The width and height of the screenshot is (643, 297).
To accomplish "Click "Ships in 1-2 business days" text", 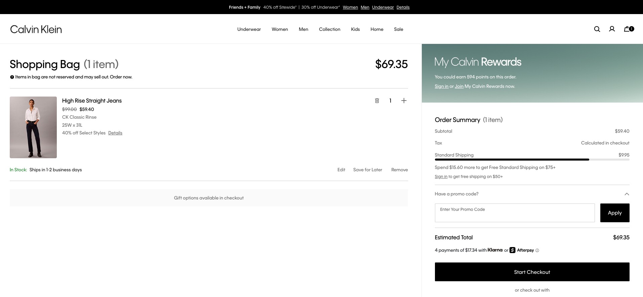I will (55, 170).
